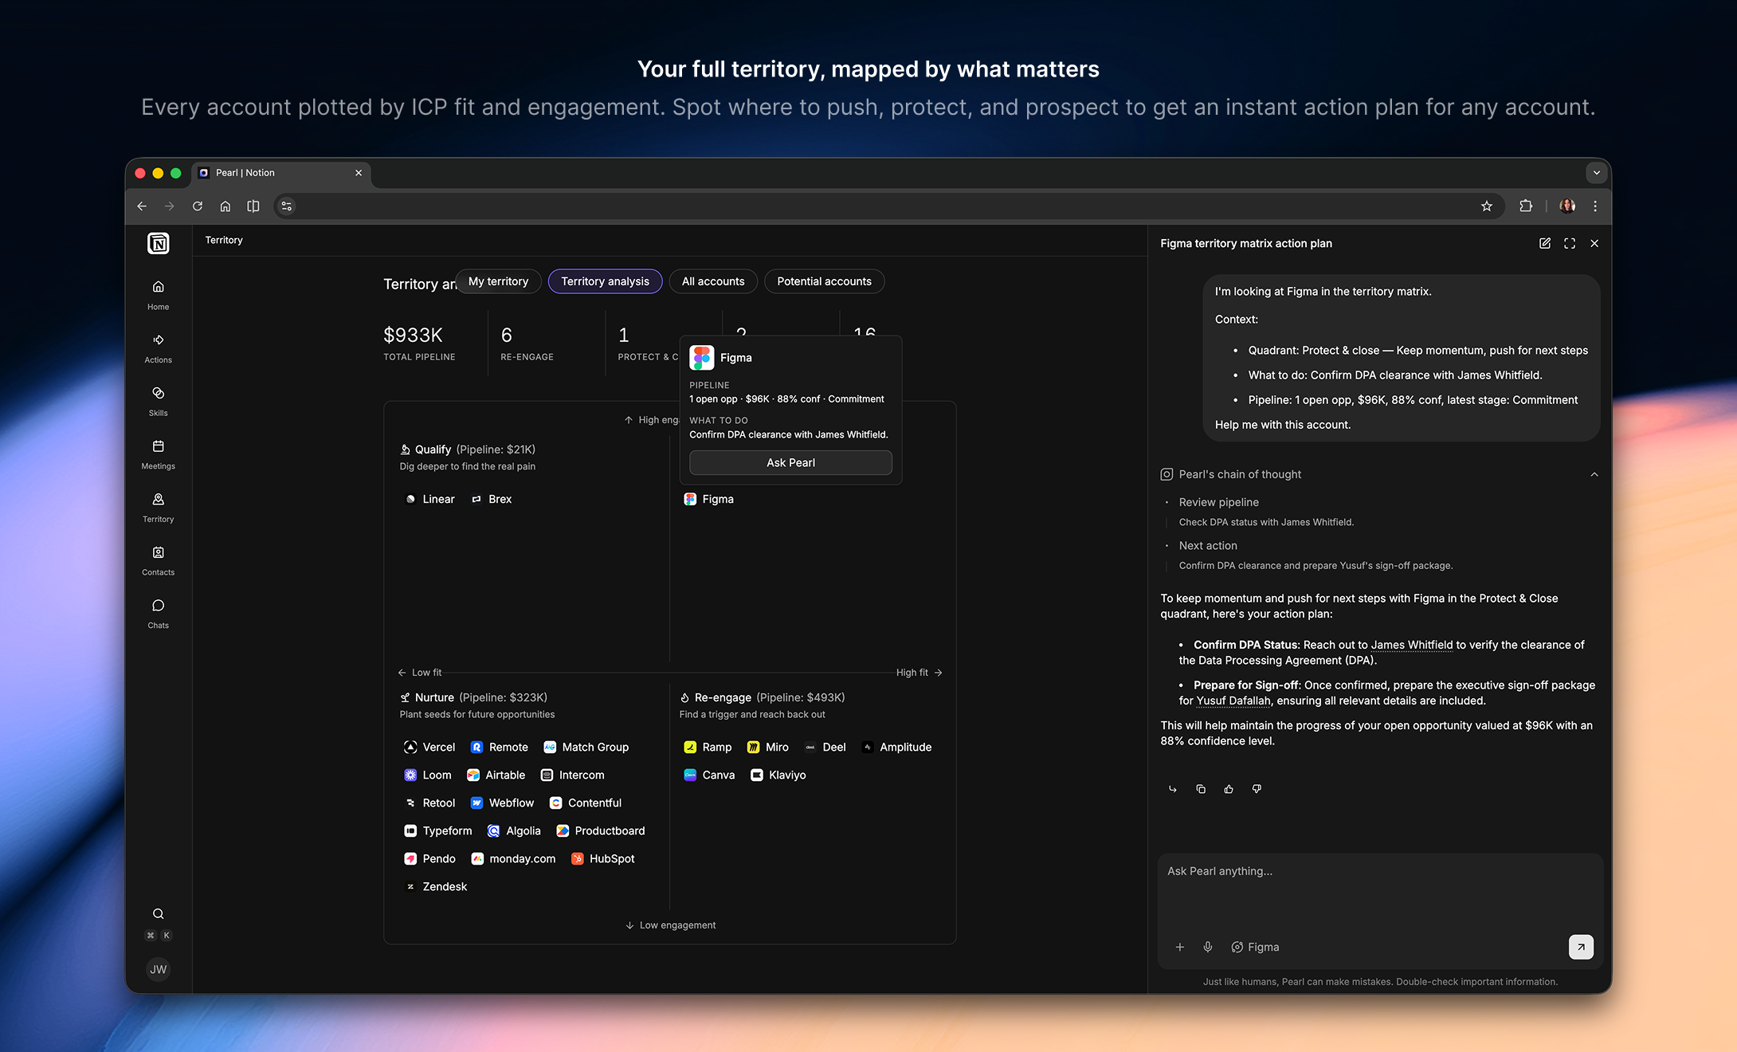The image size is (1737, 1052).
Task: Select the Territory analysis tab
Action: pyautogui.click(x=605, y=281)
